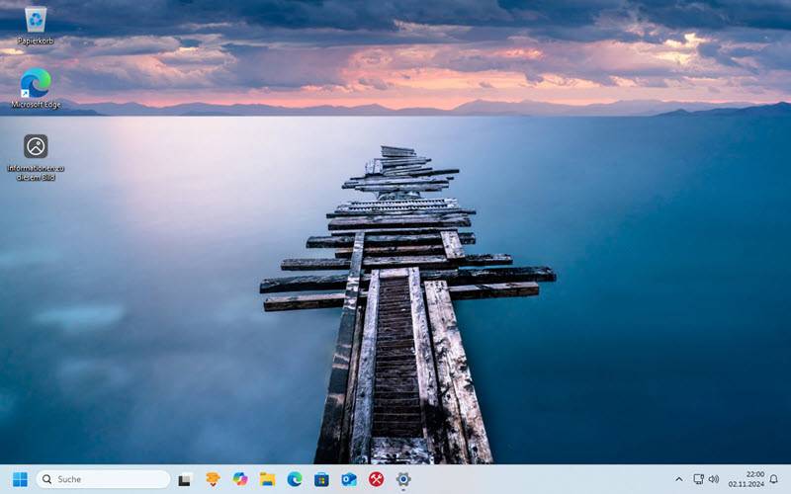The height and width of the screenshot is (494, 791).
Task: Open Microsoft Copilot from the taskbar
Action: tap(240, 479)
